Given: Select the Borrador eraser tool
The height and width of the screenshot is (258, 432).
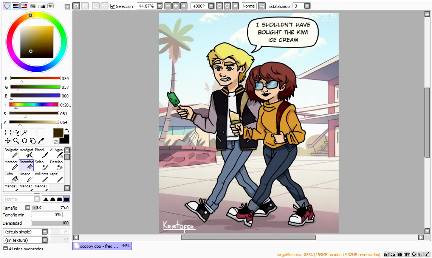Looking at the screenshot, I should (x=26, y=165).
